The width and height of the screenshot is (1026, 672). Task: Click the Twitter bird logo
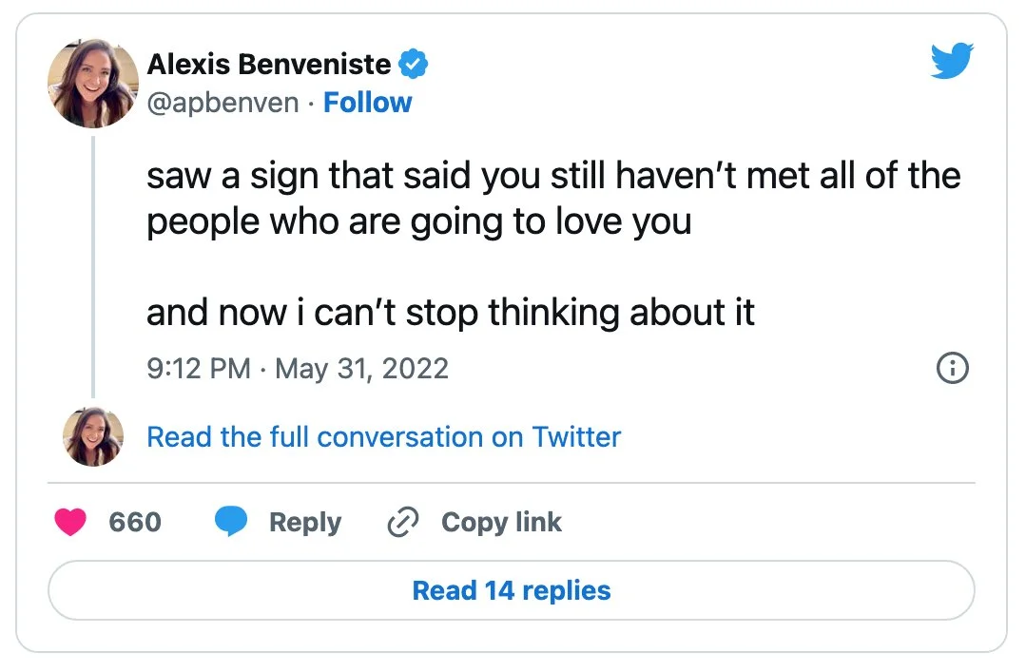tap(952, 63)
